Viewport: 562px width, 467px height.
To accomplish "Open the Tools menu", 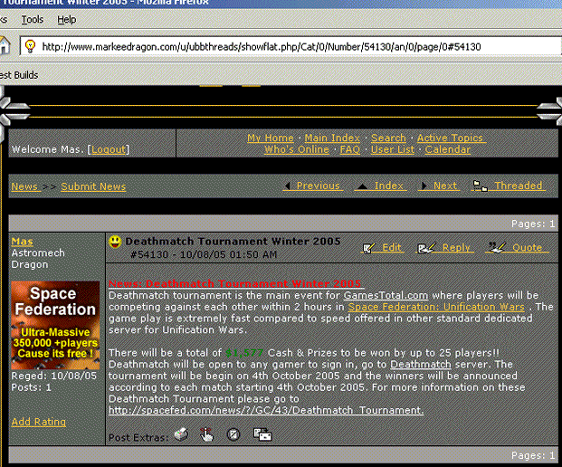I will click(x=32, y=19).
